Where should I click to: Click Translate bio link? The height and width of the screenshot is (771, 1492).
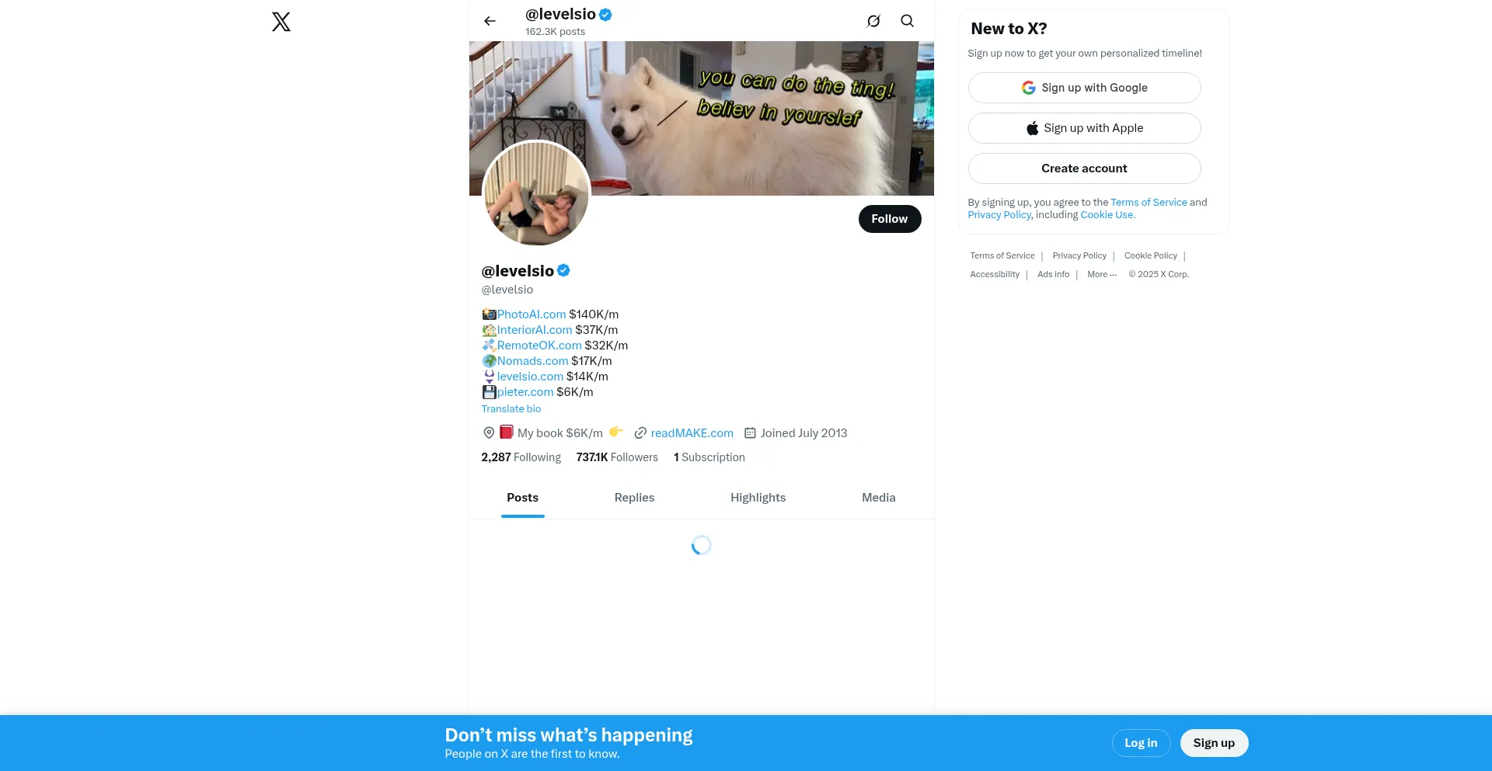point(511,409)
